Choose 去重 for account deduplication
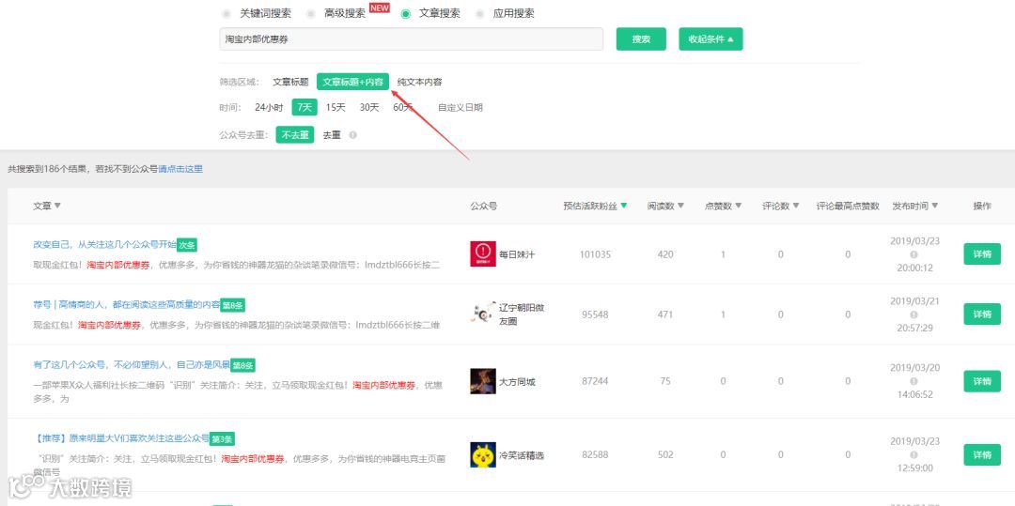The image size is (1015, 506). point(332,135)
